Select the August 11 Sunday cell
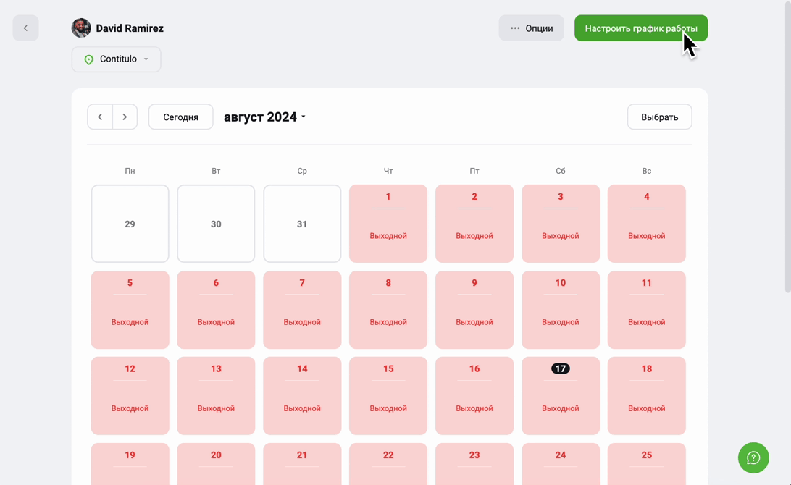The image size is (791, 485). tap(646, 310)
